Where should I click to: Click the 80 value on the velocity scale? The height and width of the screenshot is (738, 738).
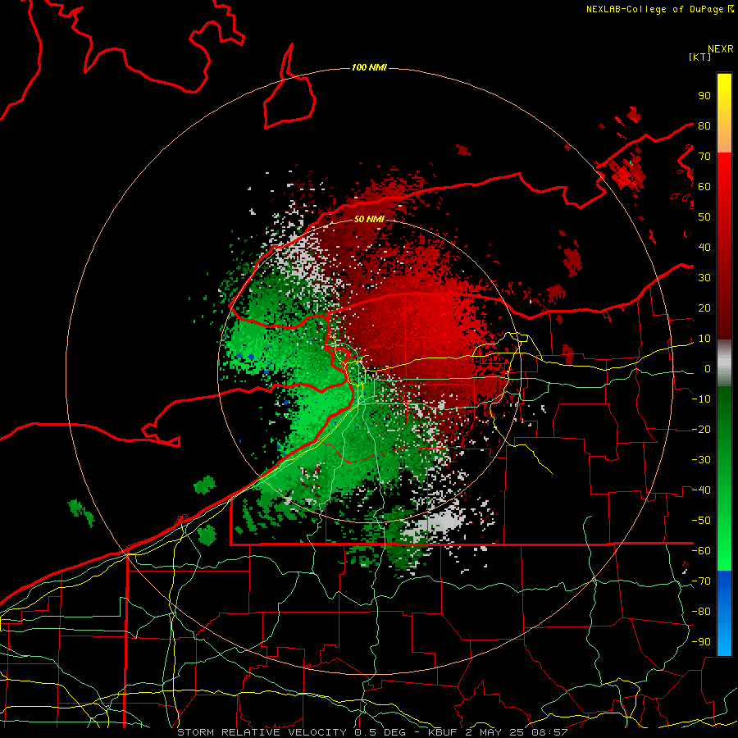pos(704,126)
